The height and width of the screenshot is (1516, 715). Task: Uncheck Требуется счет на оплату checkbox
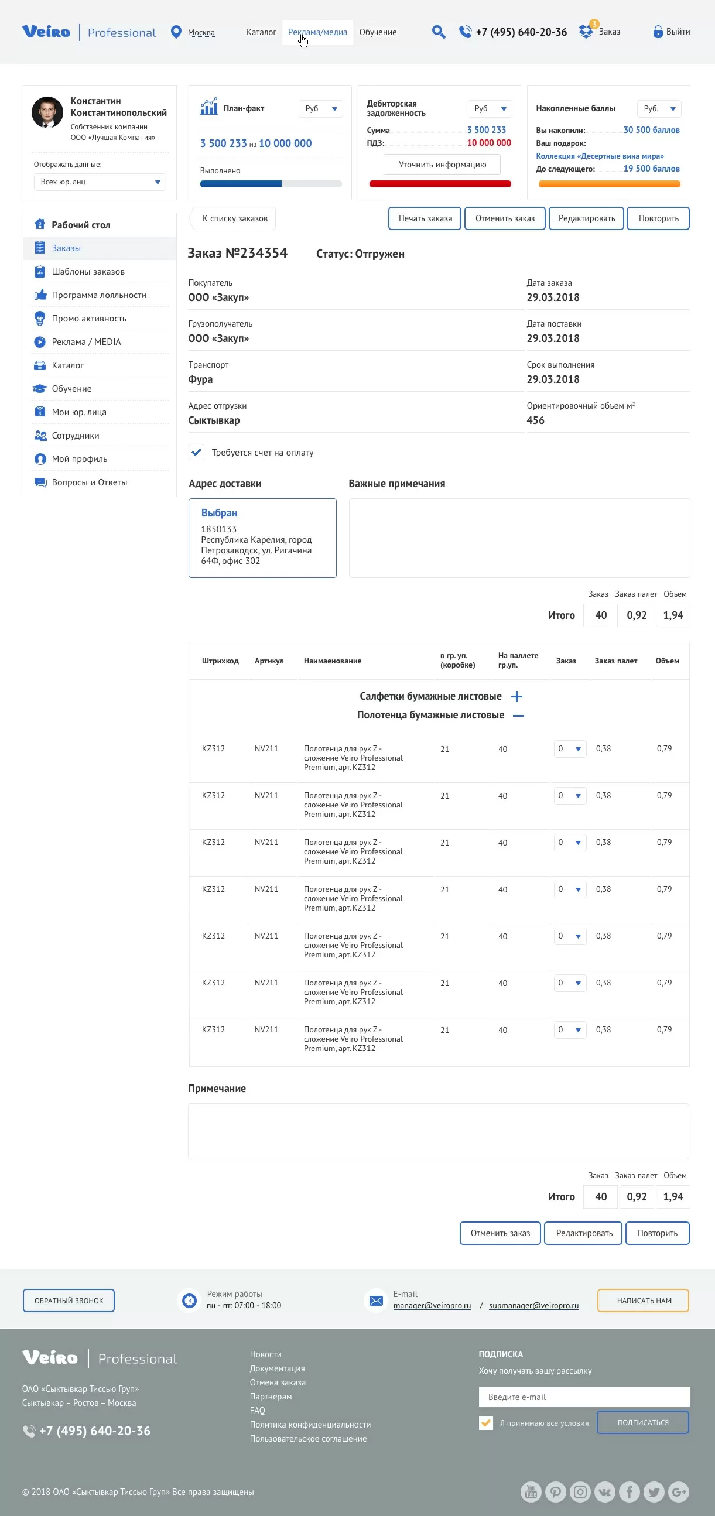(197, 452)
